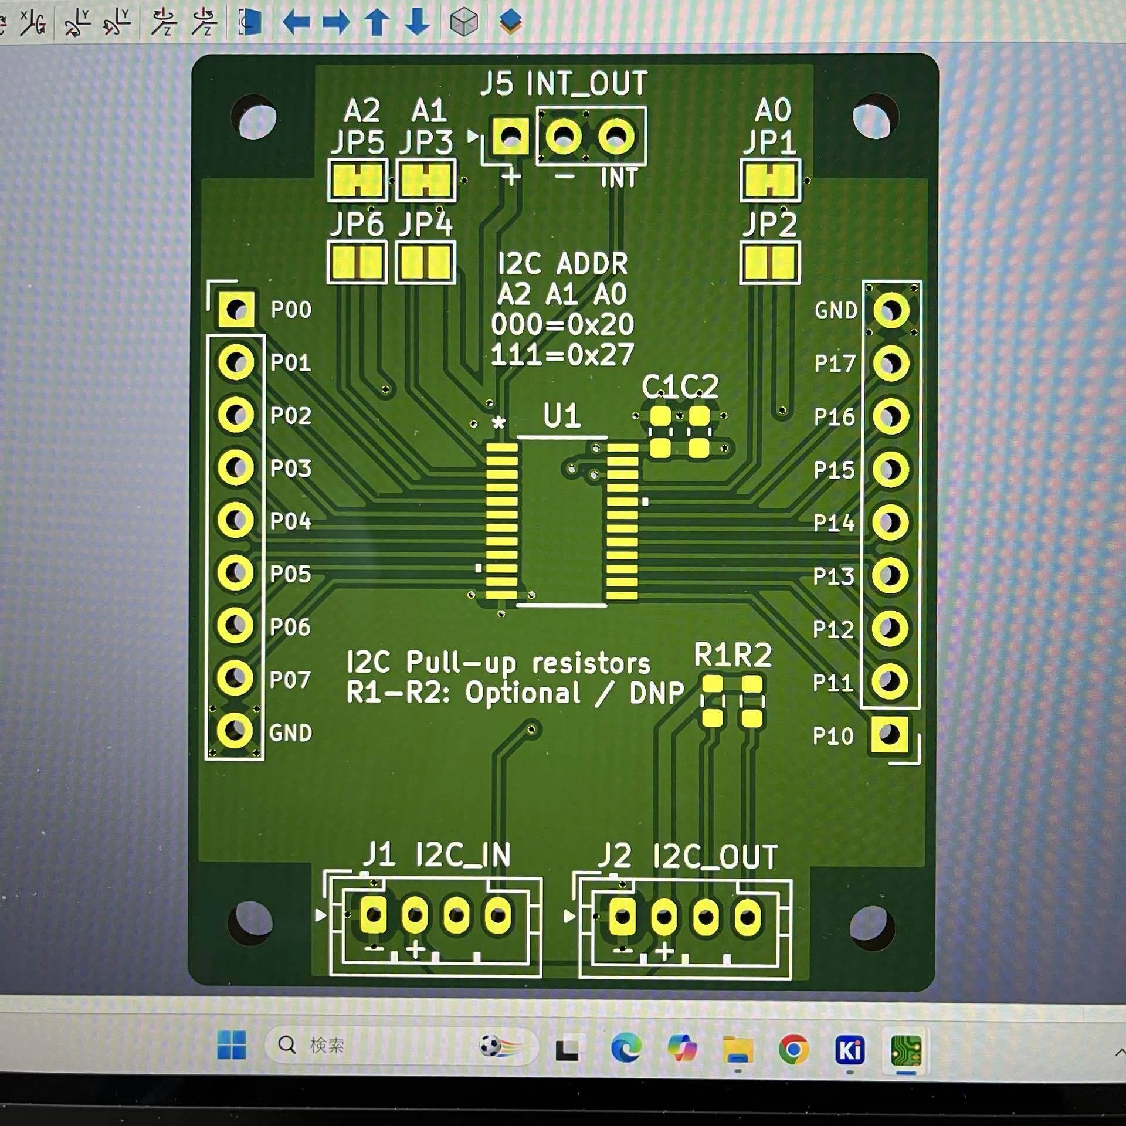Rotate board clockwise around Y axis

tap(76, 22)
